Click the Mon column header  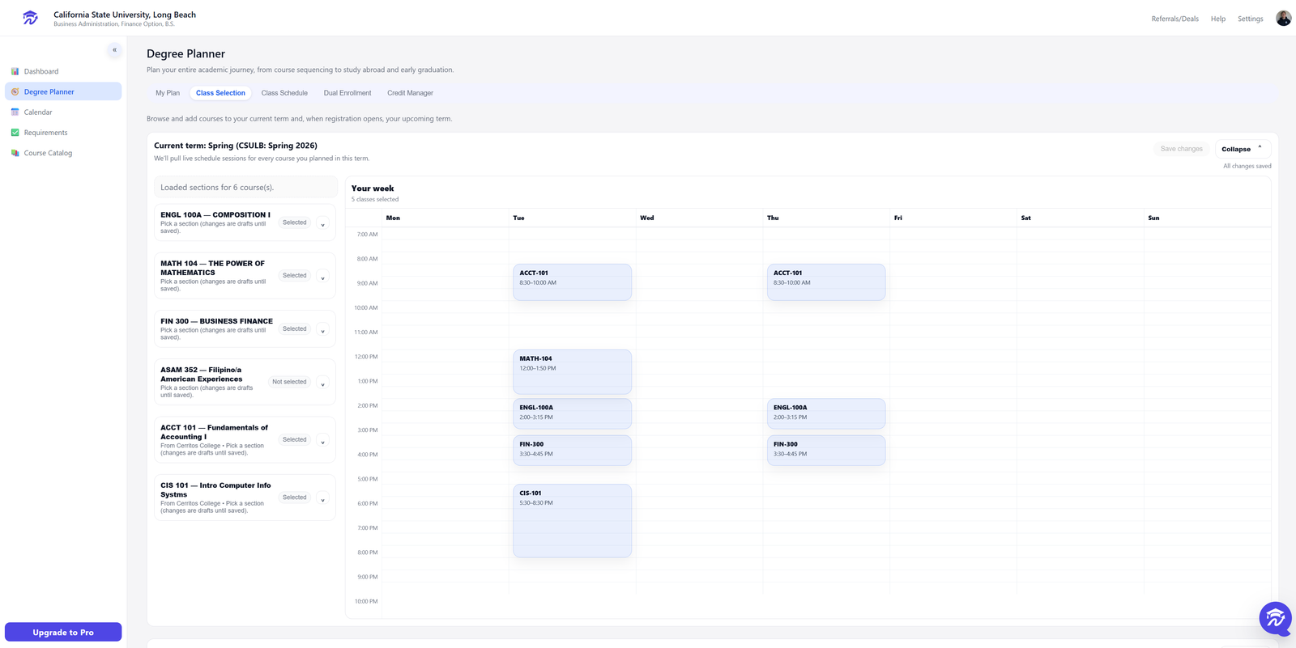pyautogui.click(x=393, y=218)
